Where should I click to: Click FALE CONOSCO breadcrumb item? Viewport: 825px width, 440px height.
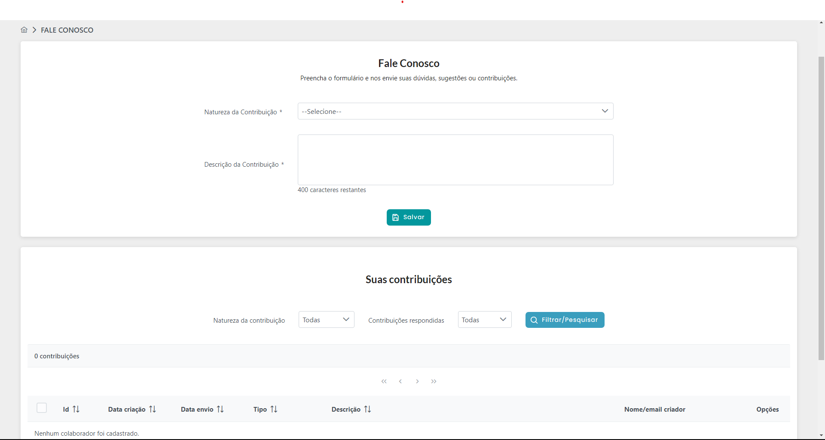(x=67, y=30)
